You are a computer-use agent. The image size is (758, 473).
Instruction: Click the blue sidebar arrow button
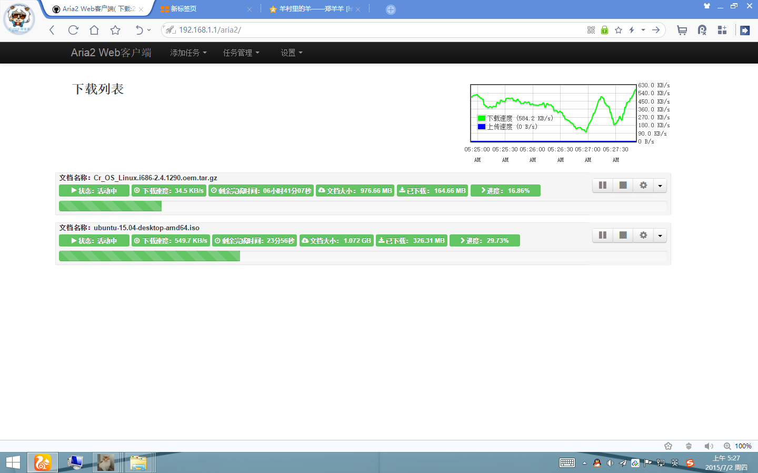coord(745,30)
